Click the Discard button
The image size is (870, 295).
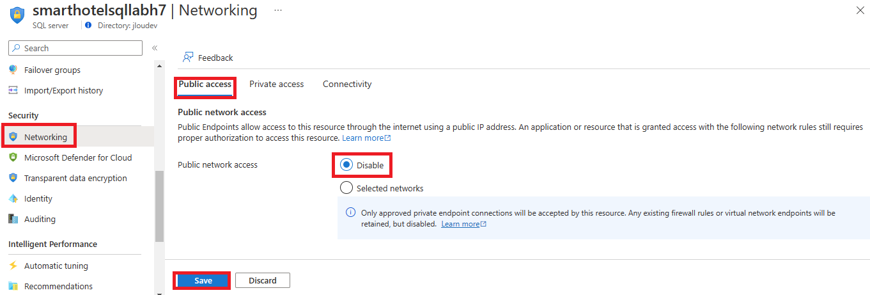(x=263, y=280)
